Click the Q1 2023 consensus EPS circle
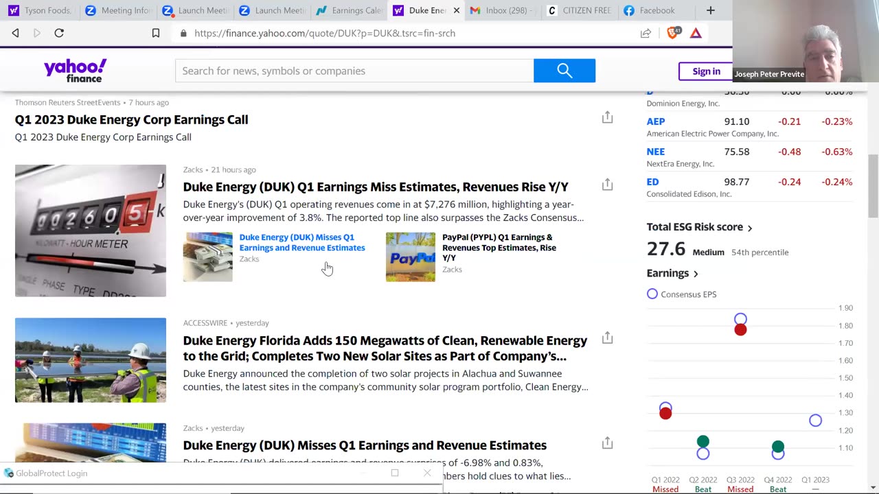This screenshot has height=494, width=879. (815, 421)
